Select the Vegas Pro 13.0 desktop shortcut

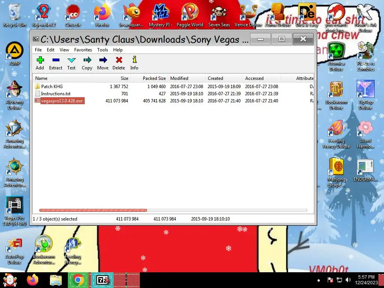(15, 211)
